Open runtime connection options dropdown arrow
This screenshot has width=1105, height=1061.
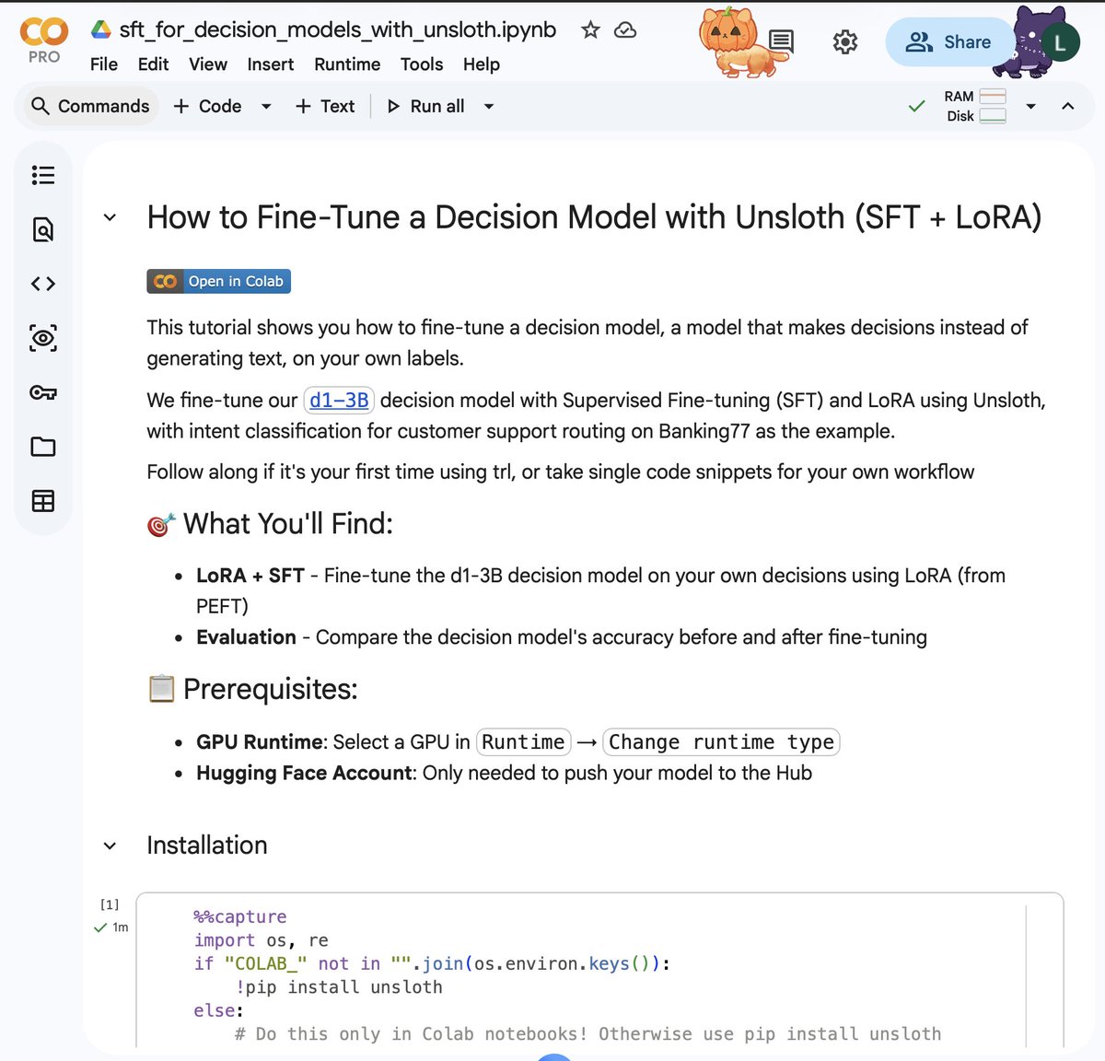coord(1030,106)
